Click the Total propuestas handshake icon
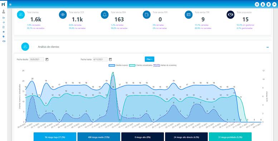The width and height of the screenshot is (278, 141). tap(230, 15)
